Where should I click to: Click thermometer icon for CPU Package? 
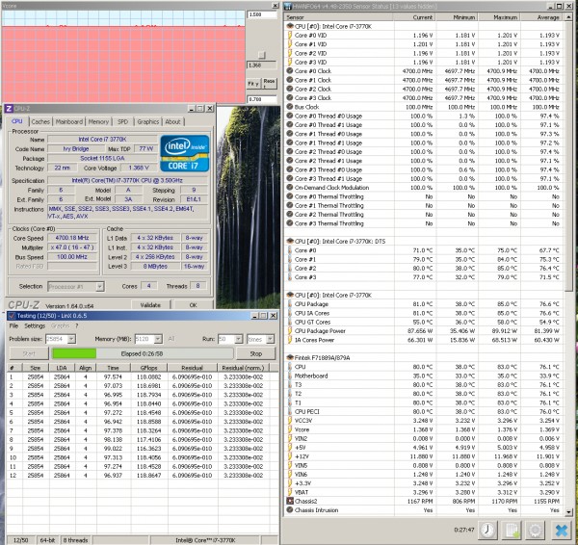[x=290, y=304]
